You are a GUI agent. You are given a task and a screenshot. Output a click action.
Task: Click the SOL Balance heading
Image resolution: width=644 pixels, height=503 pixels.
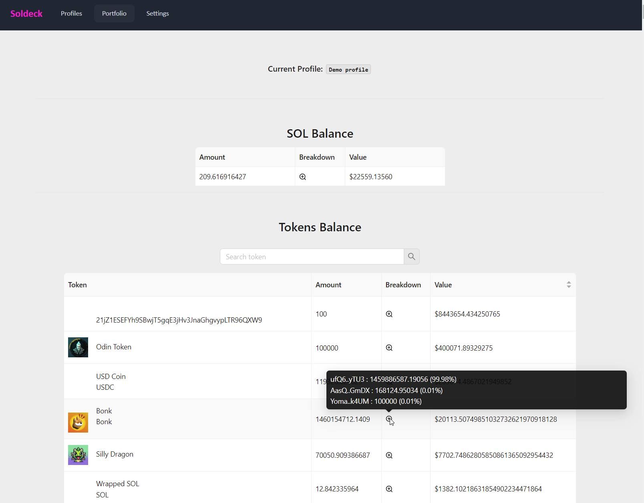tap(320, 134)
